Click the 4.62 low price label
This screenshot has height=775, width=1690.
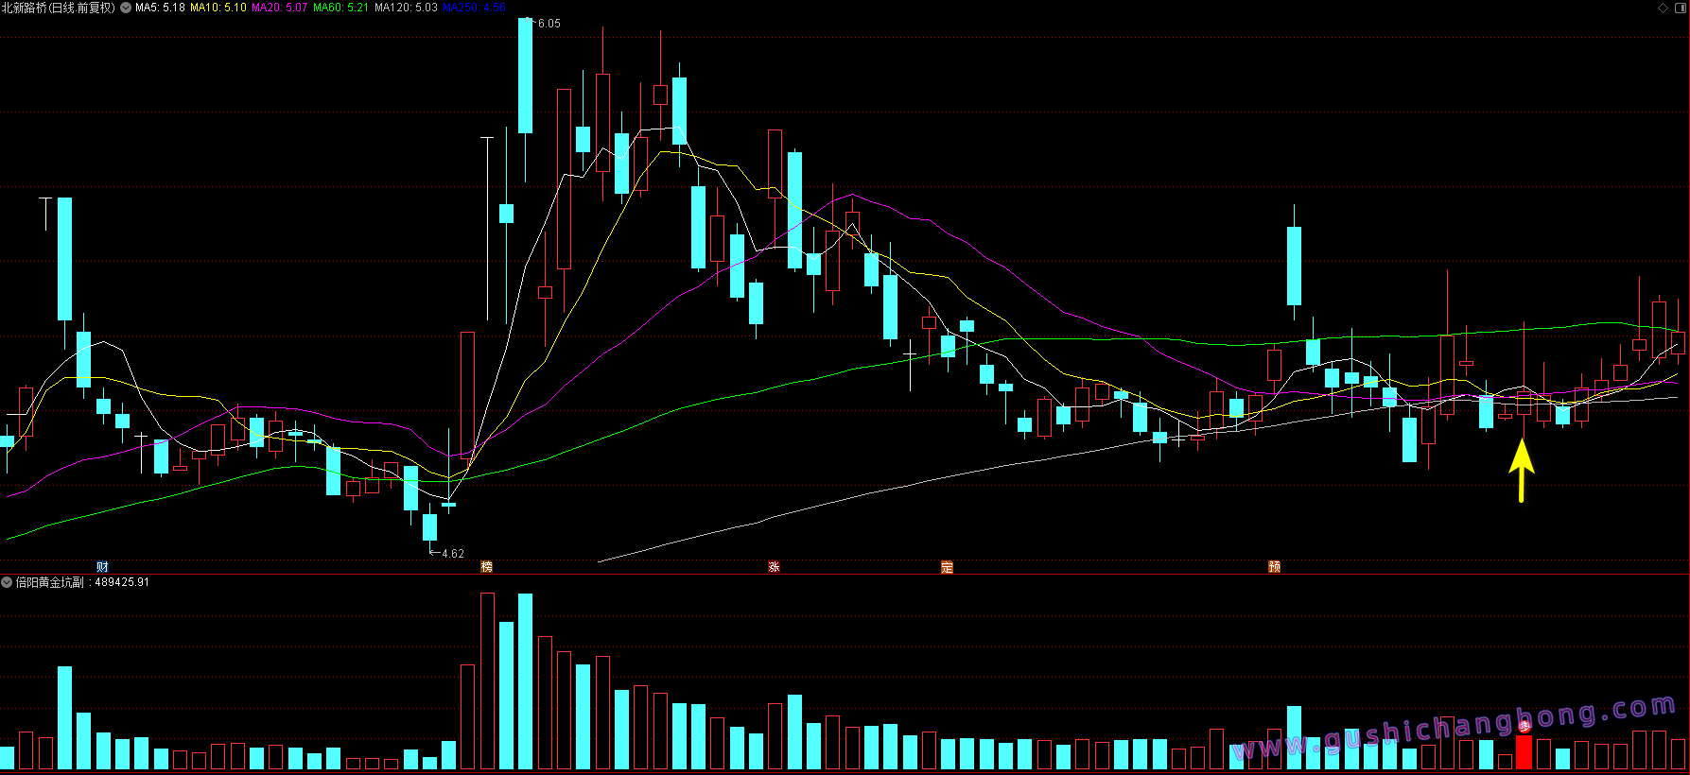click(x=452, y=554)
